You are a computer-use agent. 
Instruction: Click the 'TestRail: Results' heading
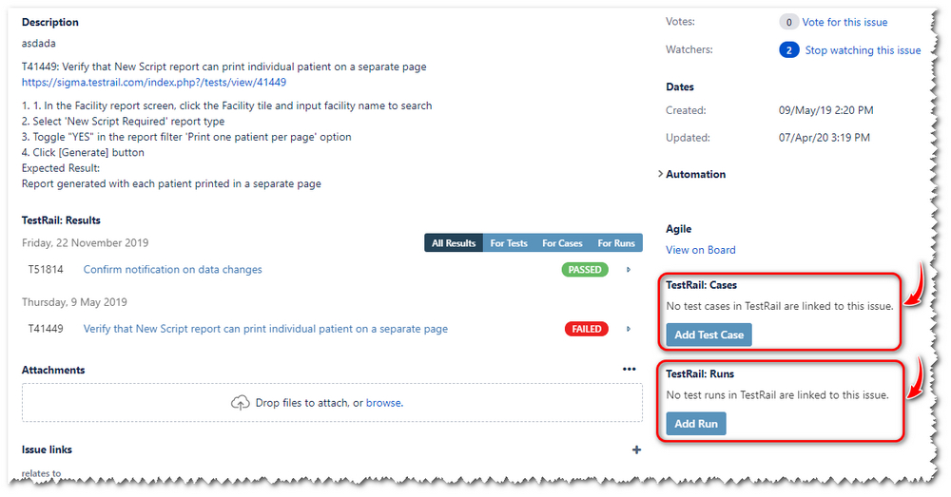(61, 220)
